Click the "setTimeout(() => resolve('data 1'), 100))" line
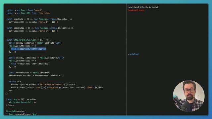The width and height of the screenshot is (212, 119). [33, 22]
